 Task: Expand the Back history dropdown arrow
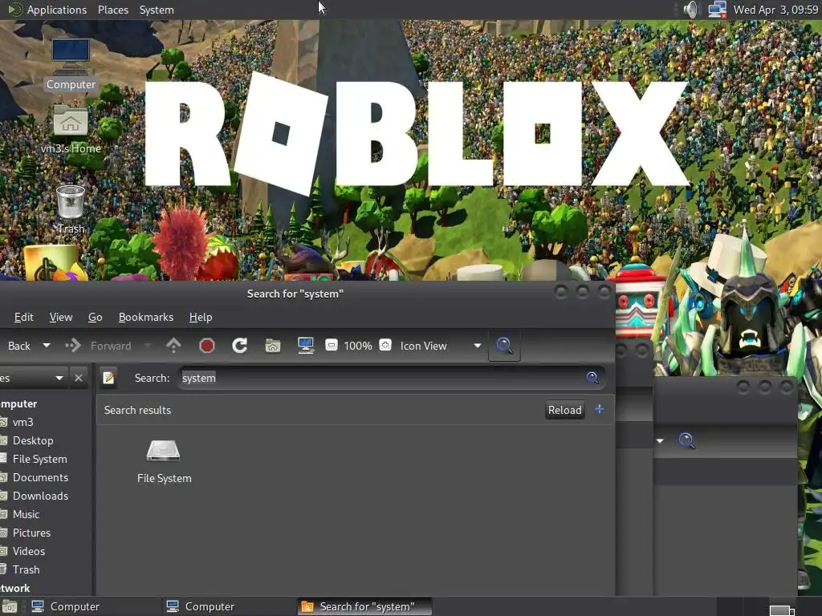coord(46,346)
